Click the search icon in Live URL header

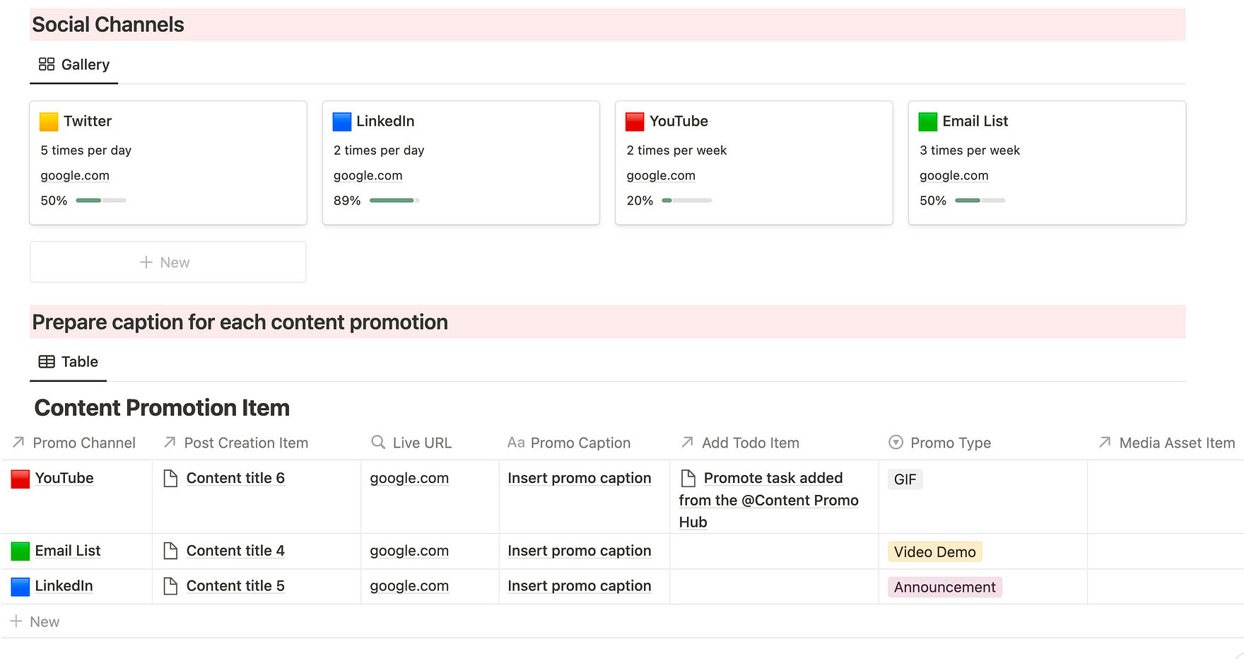tap(378, 443)
